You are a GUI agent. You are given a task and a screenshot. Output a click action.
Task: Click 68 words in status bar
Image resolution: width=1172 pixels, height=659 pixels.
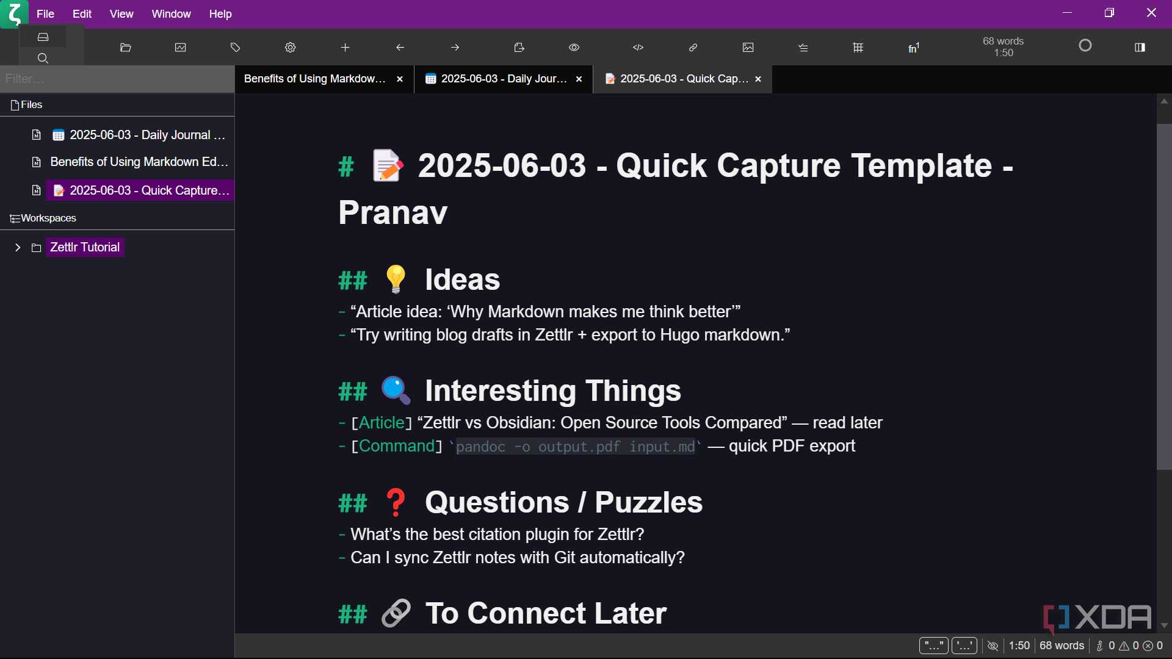point(1062,646)
